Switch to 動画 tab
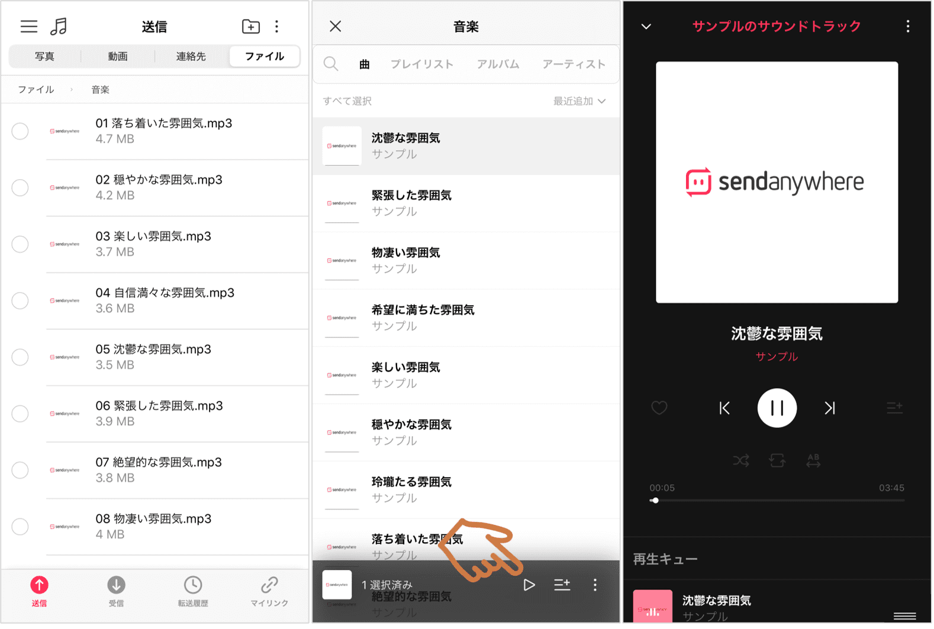Image resolution: width=934 pixels, height=629 pixels. tap(118, 57)
